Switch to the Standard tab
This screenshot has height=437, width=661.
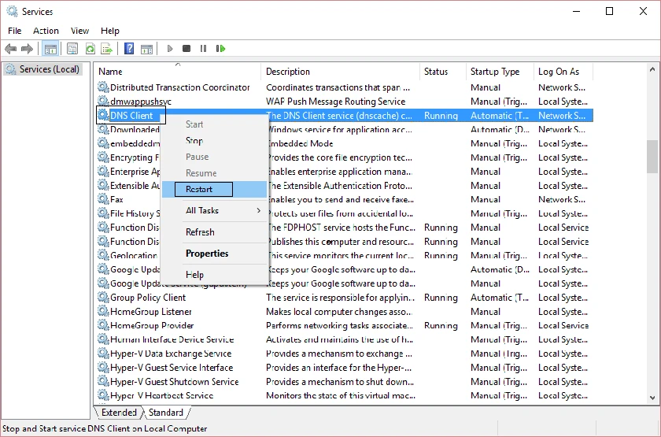pos(166,412)
